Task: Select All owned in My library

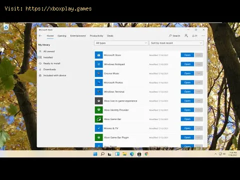Action: pos(49,51)
